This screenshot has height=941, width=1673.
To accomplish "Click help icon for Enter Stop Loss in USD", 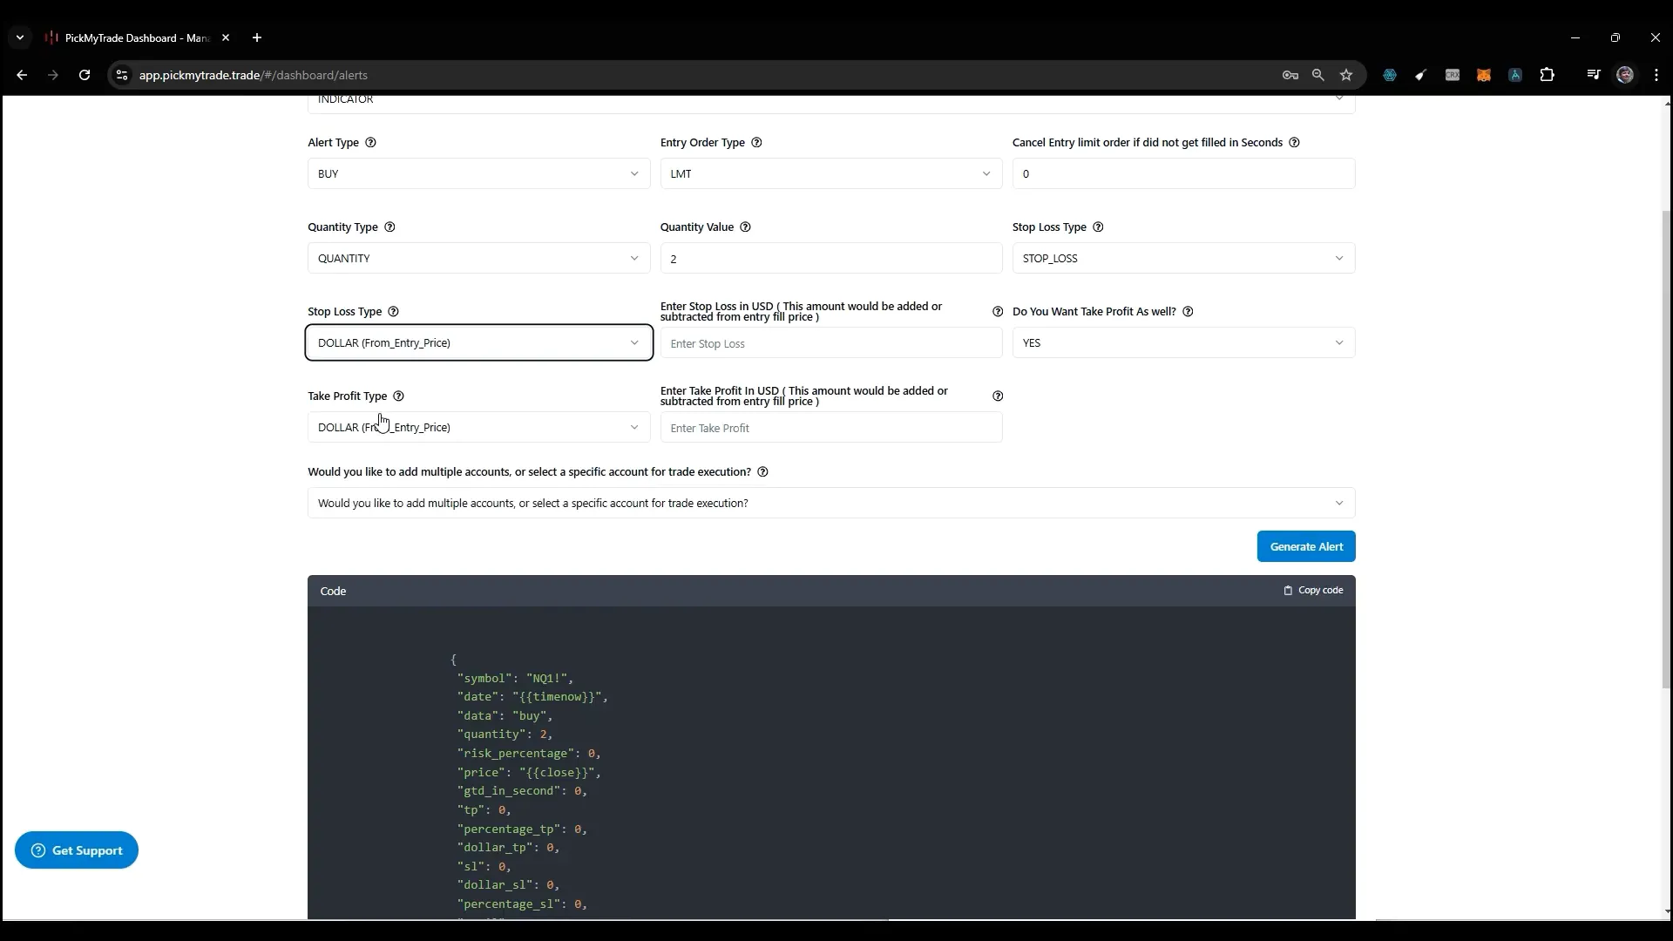I will pos(998,312).
